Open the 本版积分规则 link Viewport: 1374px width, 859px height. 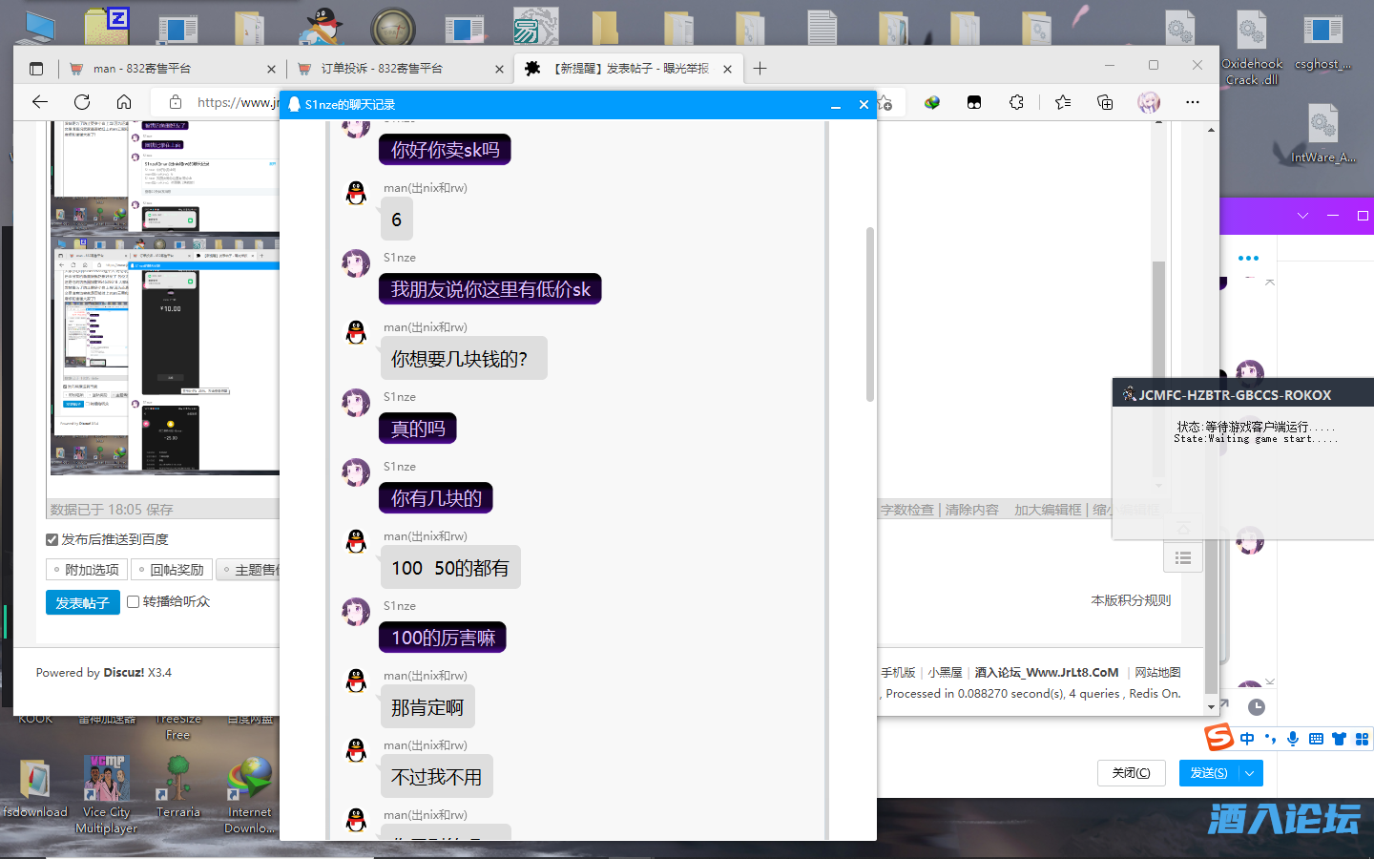coord(1131,600)
